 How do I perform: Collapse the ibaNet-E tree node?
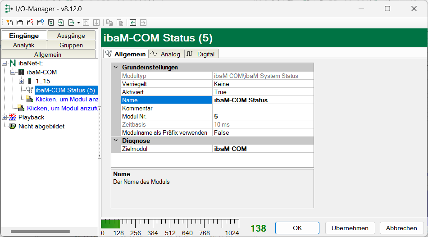[x=4, y=64]
